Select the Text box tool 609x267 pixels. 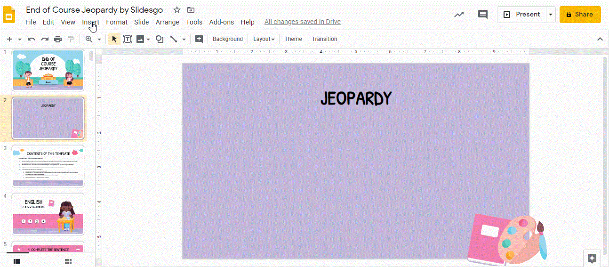click(x=127, y=39)
